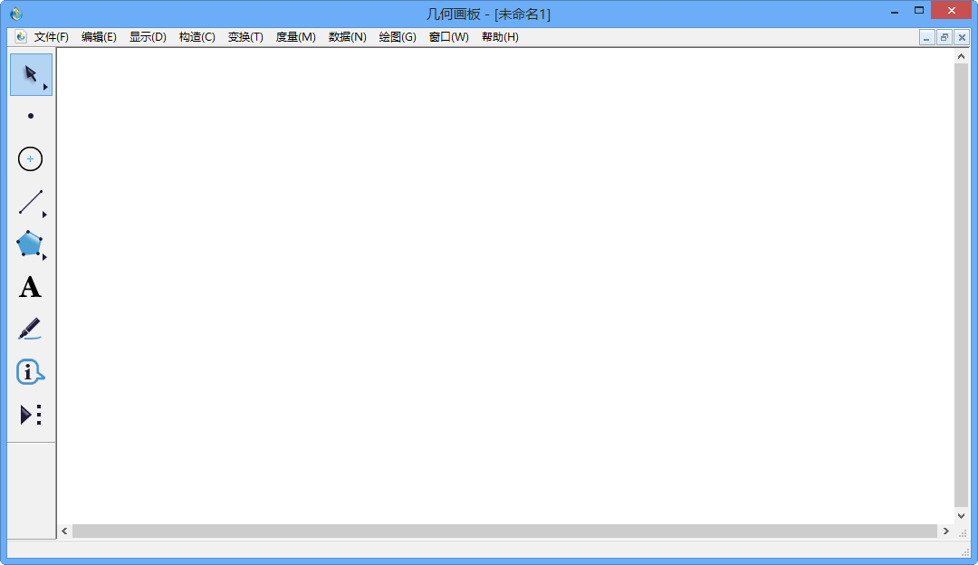Open the Custom tools icon
The height and width of the screenshot is (565, 978).
point(31,415)
